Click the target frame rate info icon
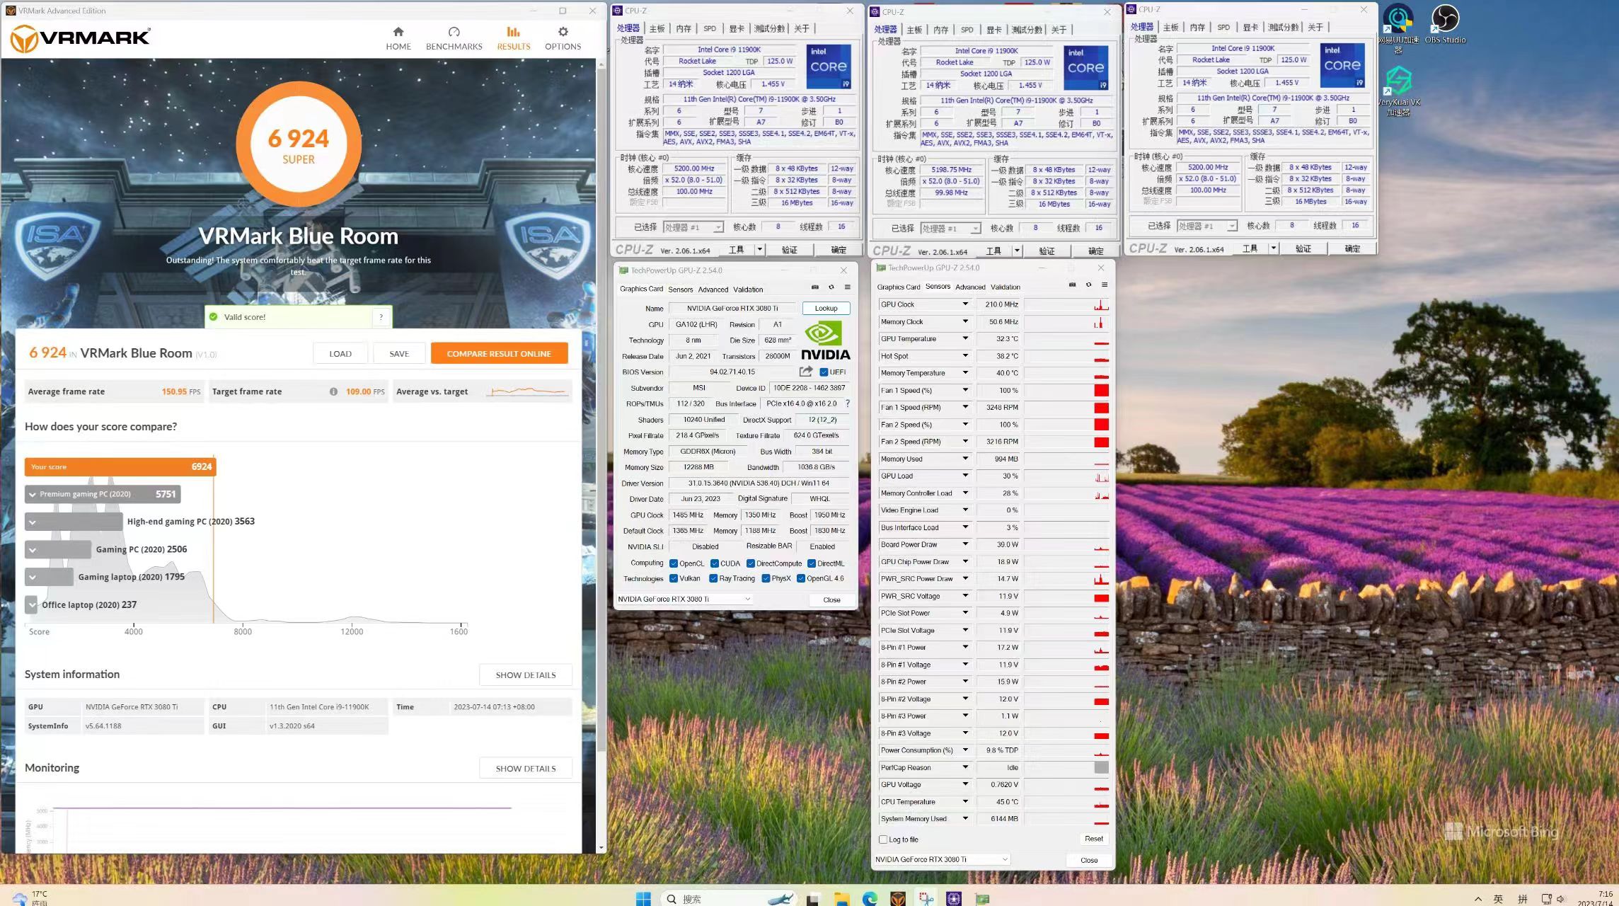The width and height of the screenshot is (1619, 906). (333, 391)
